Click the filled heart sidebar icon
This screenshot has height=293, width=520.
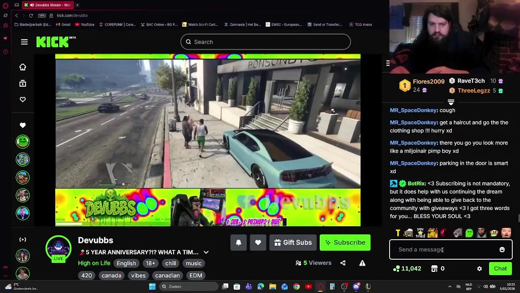tap(23, 125)
